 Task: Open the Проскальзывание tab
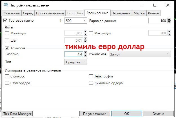50,13
